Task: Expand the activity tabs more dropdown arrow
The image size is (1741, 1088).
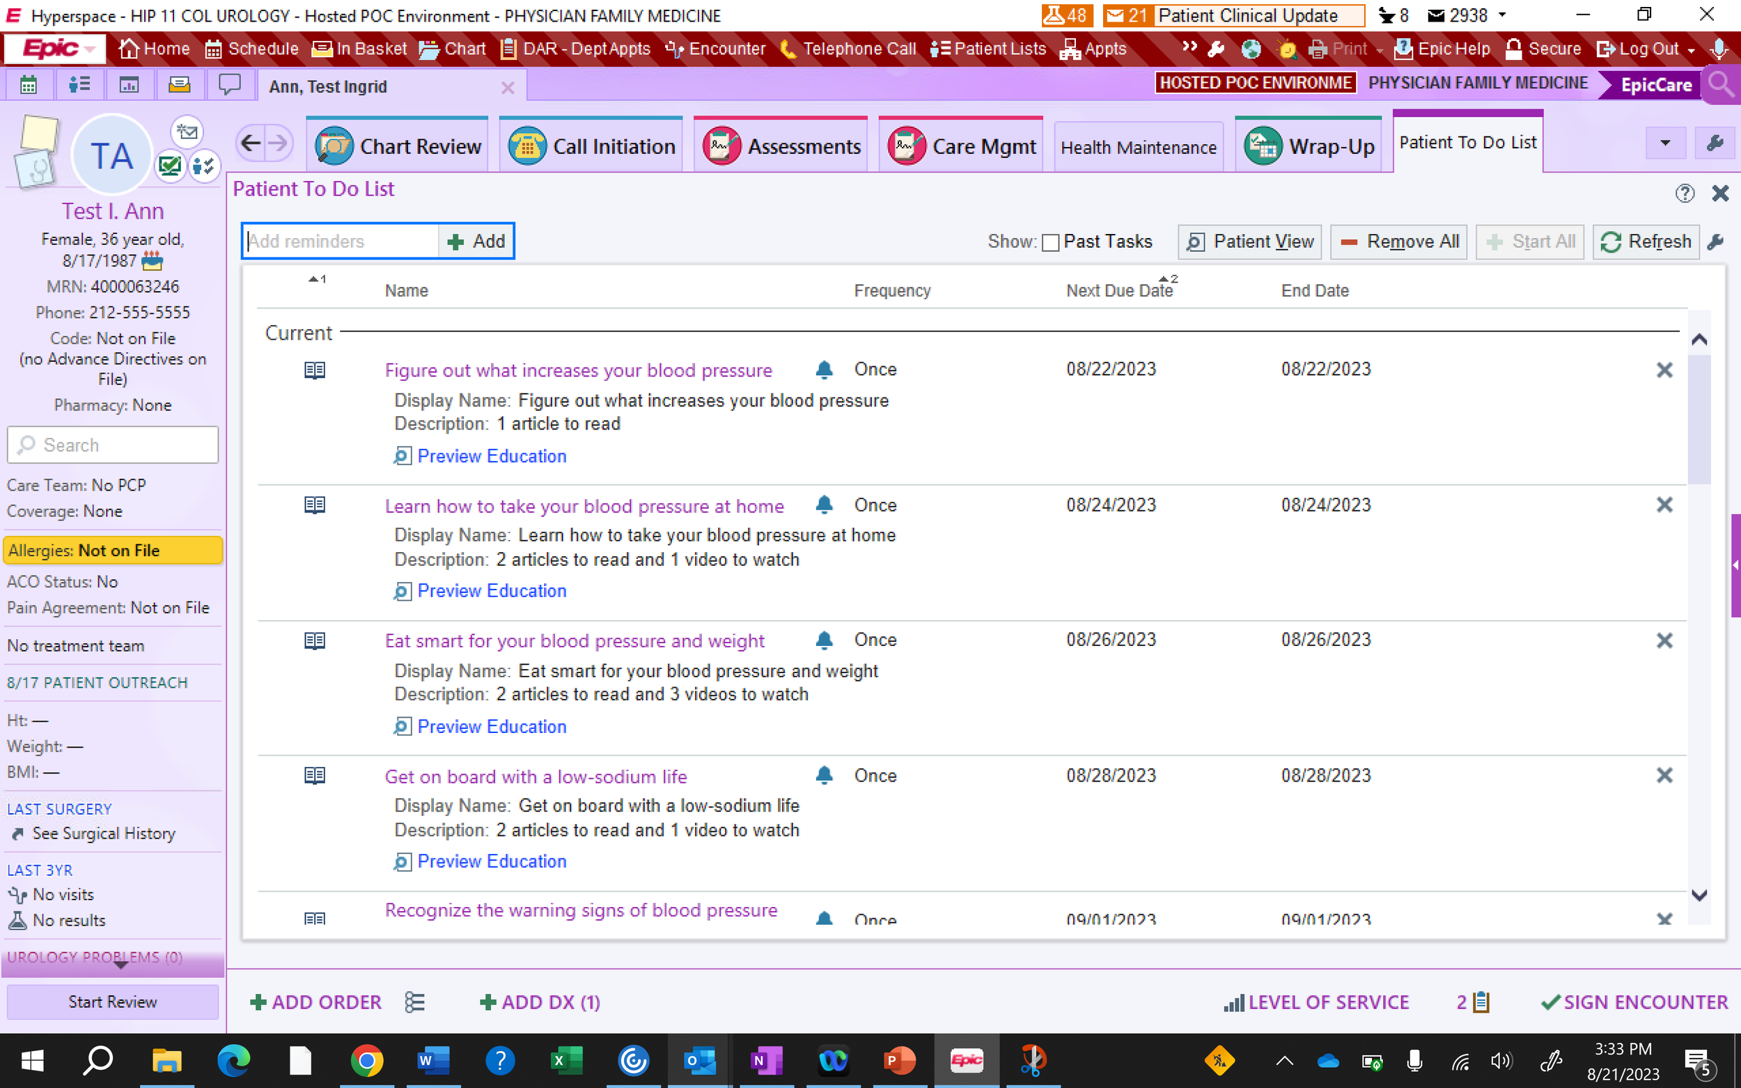Action: point(1664,143)
